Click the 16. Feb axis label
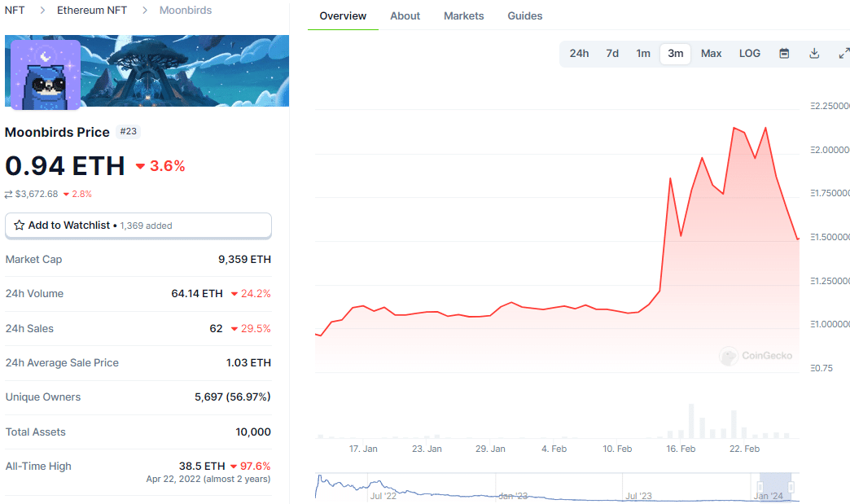 [x=681, y=449]
